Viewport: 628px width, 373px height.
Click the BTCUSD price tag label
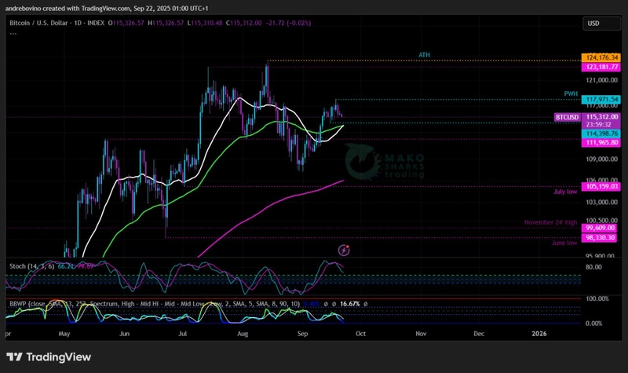(x=567, y=117)
